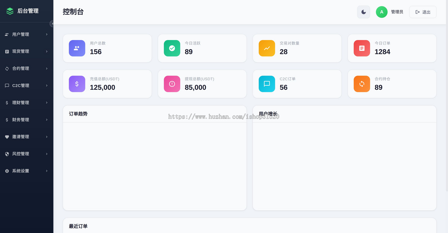The width and height of the screenshot is (448, 233).
Task: Click the orange 合约持仓 refresh icon
Action: click(362, 84)
